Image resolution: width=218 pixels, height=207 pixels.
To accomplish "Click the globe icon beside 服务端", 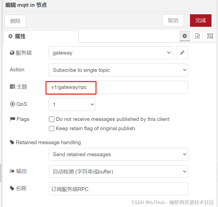I will pyautogui.click(x=11, y=53).
